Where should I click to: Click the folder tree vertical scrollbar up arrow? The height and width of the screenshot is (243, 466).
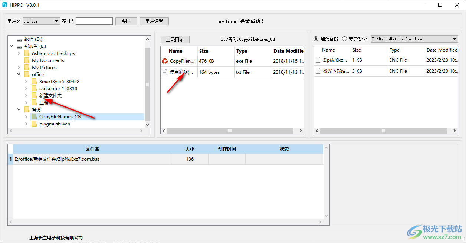(x=148, y=39)
